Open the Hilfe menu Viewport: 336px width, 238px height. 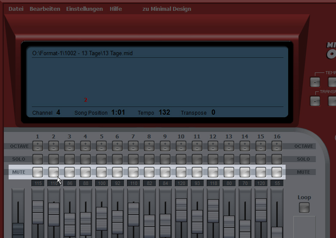pyautogui.click(x=116, y=9)
